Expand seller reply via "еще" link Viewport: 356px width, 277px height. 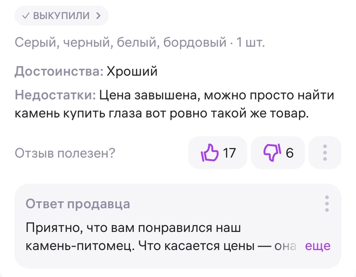pyautogui.click(x=317, y=246)
